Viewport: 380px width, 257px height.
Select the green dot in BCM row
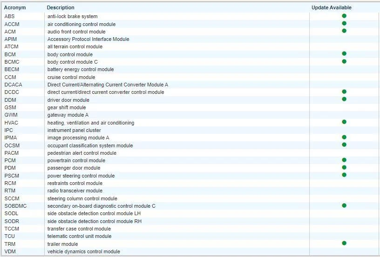click(344, 54)
